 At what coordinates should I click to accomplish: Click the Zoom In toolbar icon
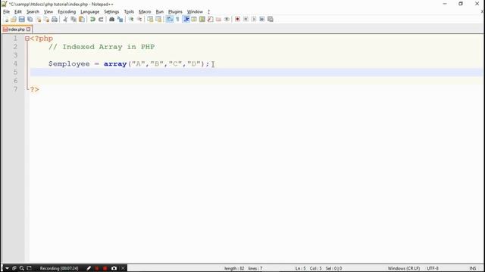pos(131,19)
